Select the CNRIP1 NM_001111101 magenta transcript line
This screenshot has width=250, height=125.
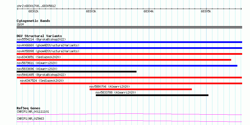click(129, 114)
